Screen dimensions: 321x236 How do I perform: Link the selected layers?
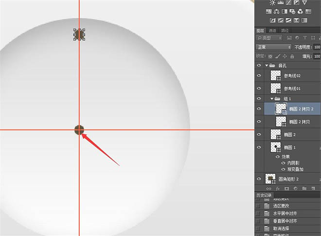(x=269, y=188)
